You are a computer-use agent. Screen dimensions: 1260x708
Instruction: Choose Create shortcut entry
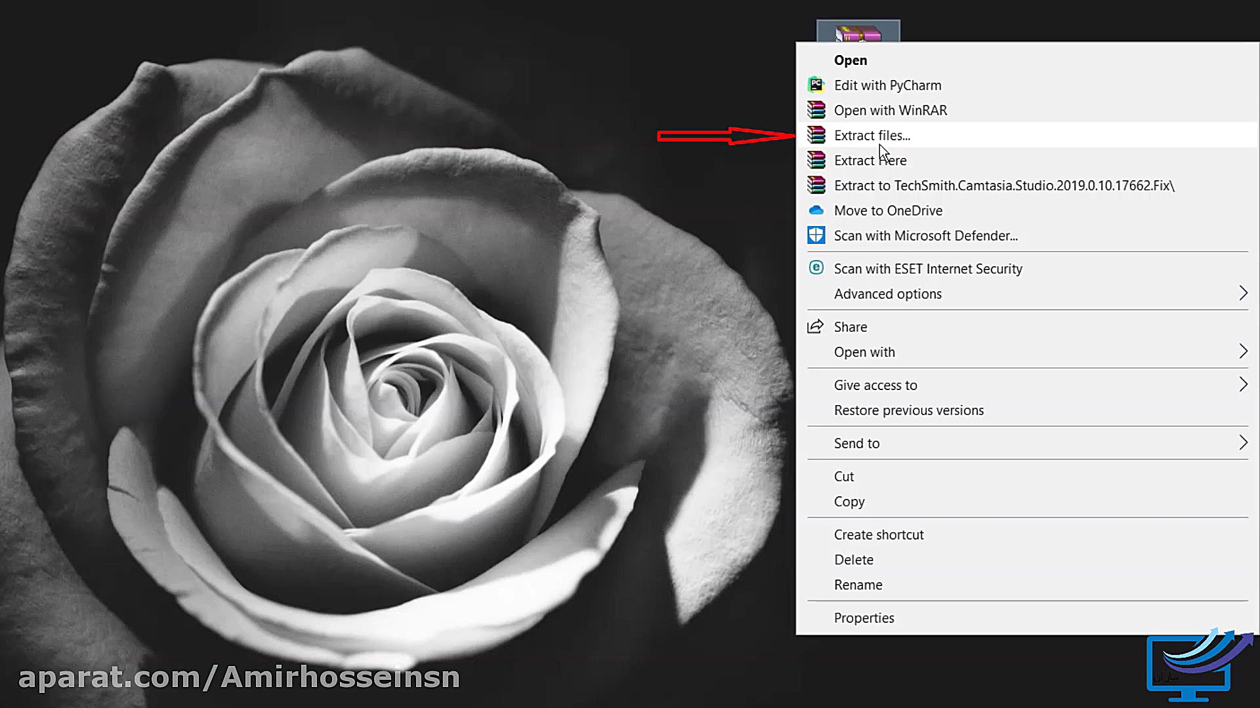pyautogui.click(x=878, y=535)
